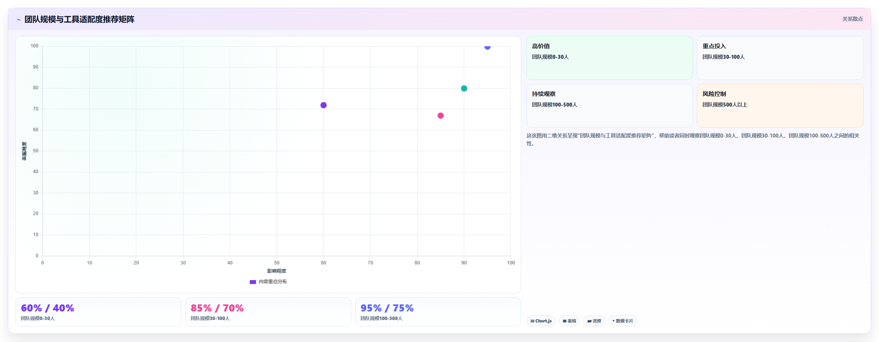Click the arrow icon beside the matrix title
This screenshot has height=342, width=879.
(18, 20)
